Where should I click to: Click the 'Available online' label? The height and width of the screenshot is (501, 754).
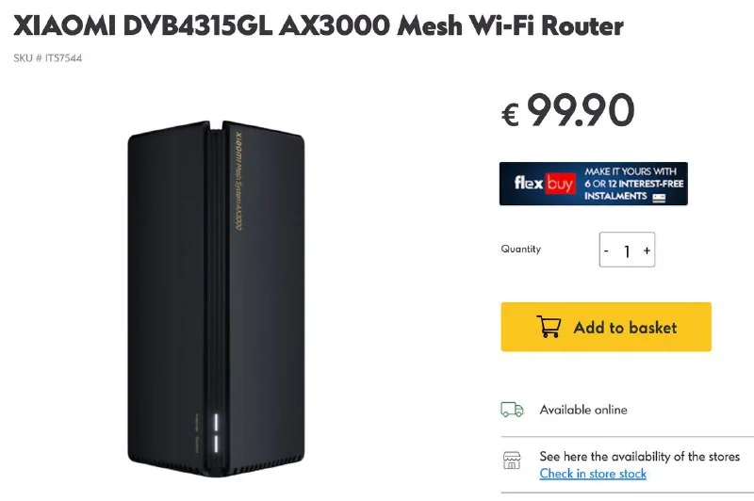(x=583, y=410)
